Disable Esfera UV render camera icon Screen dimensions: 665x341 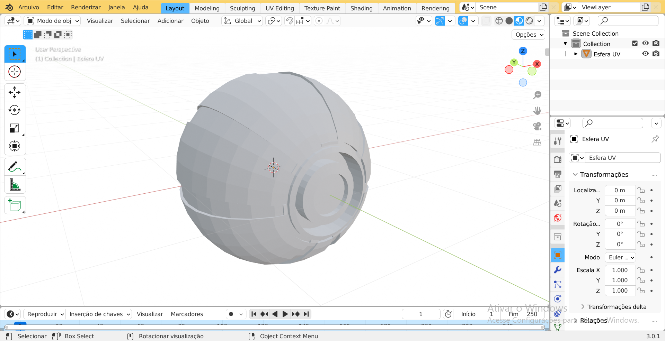656,54
